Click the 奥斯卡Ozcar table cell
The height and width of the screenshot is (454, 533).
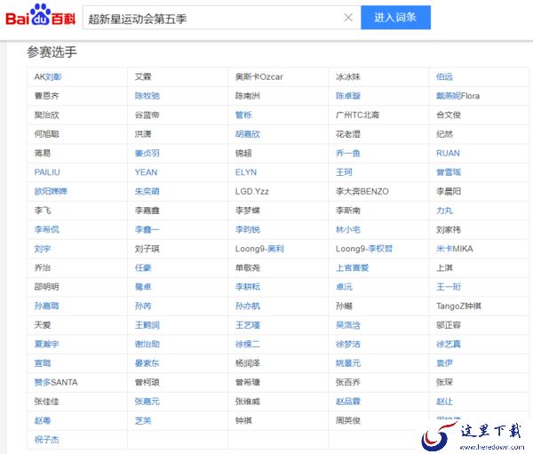278,77
